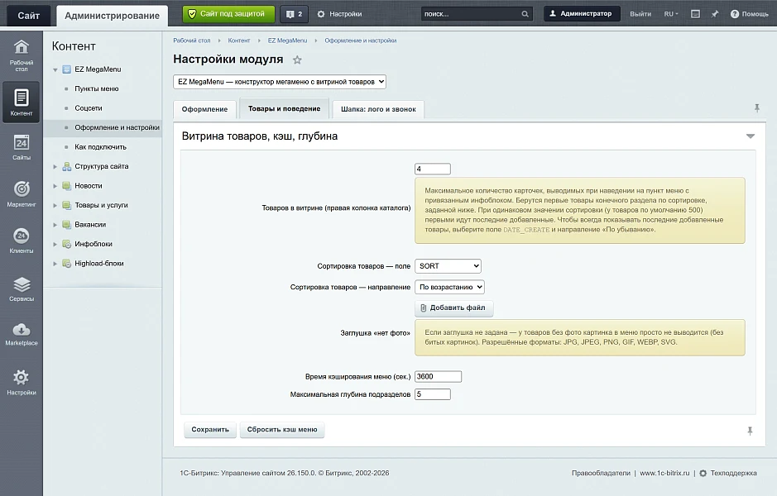Open the Сортировка товаров — поле SORT dropdown
Screen dimensions: 777x496
click(x=448, y=266)
